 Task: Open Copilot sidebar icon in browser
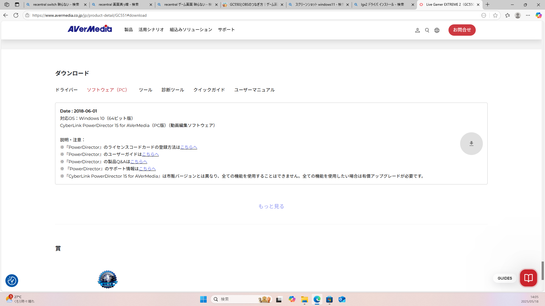pyautogui.click(x=538, y=15)
